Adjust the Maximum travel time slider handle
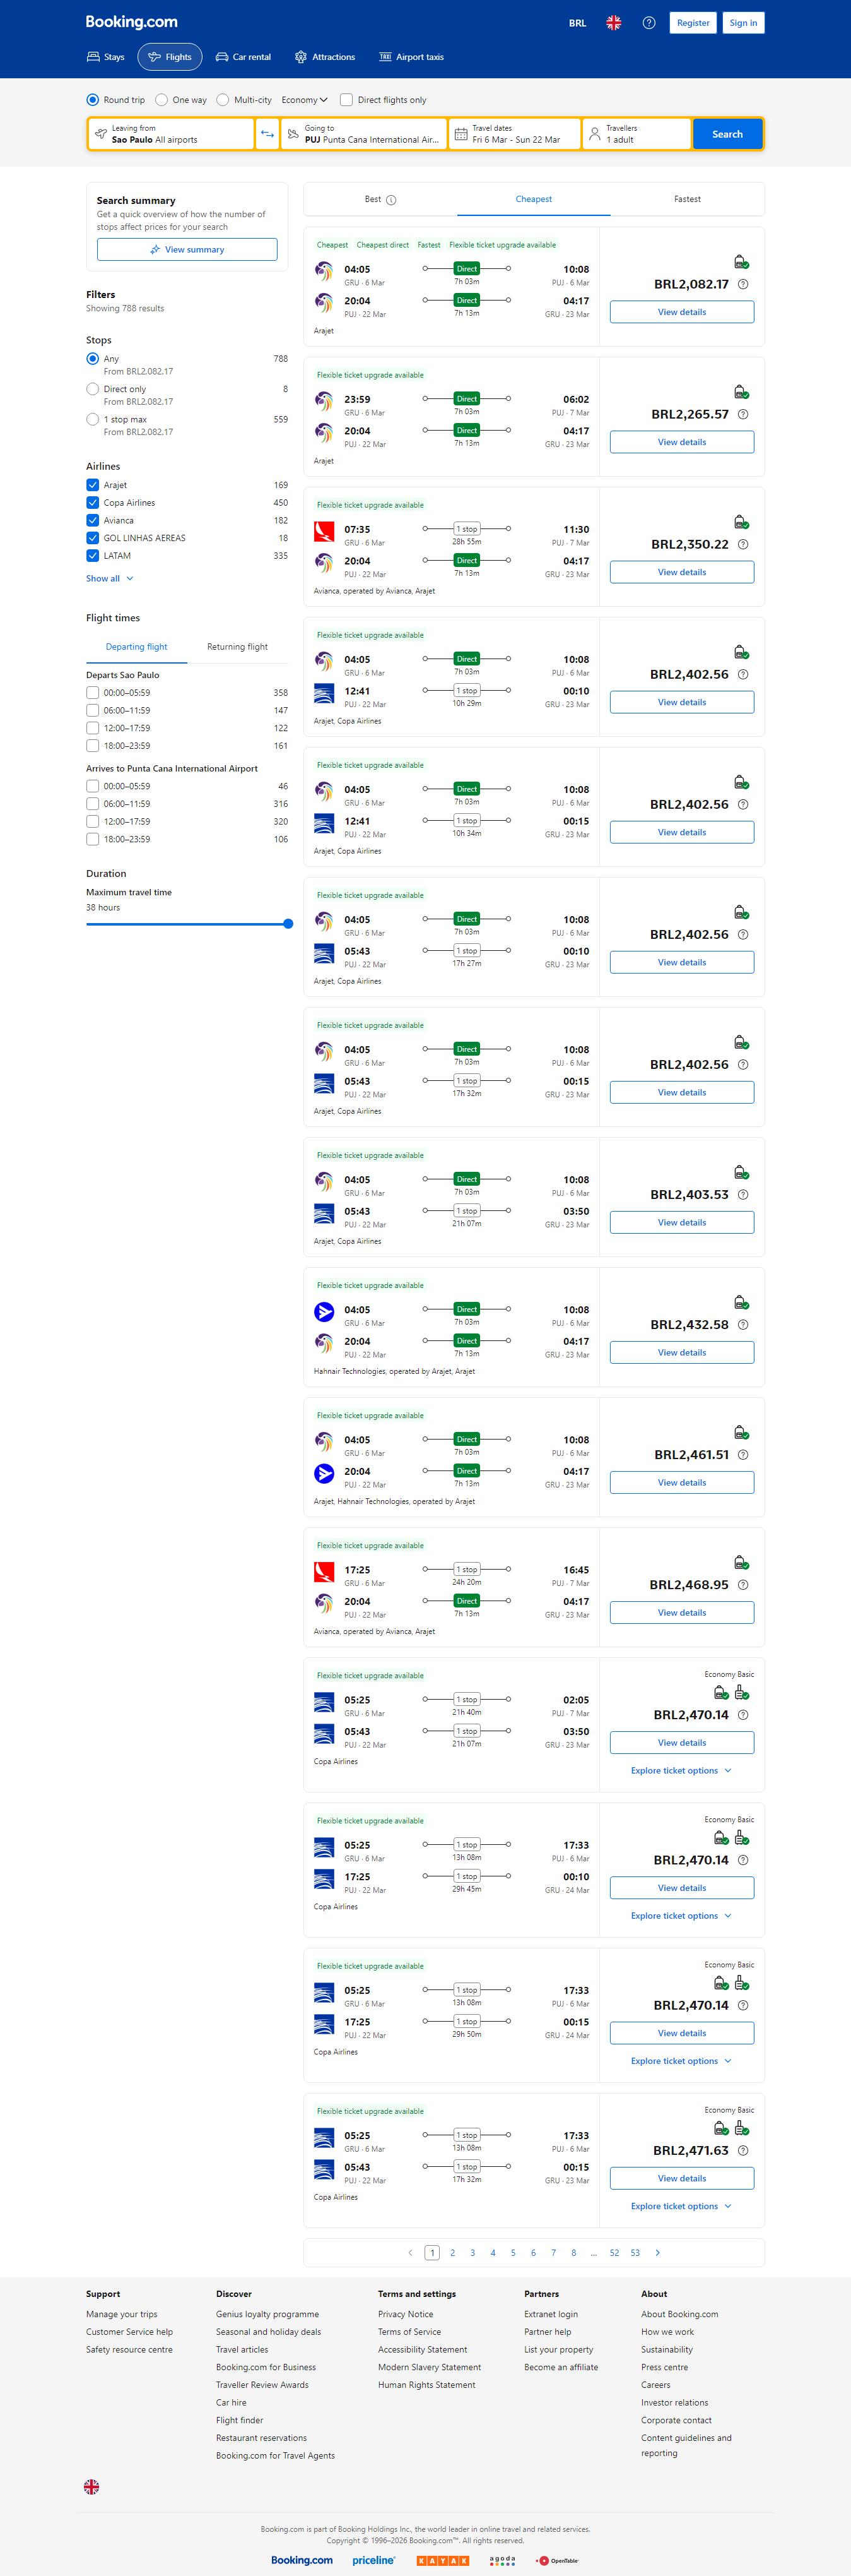The height and width of the screenshot is (2576, 851). coord(288,924)
